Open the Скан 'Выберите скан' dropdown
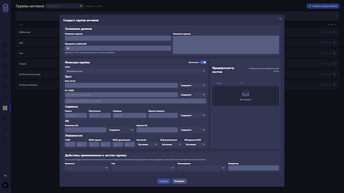This screenshot has width=344, height=193. click(x=135, y=71)
